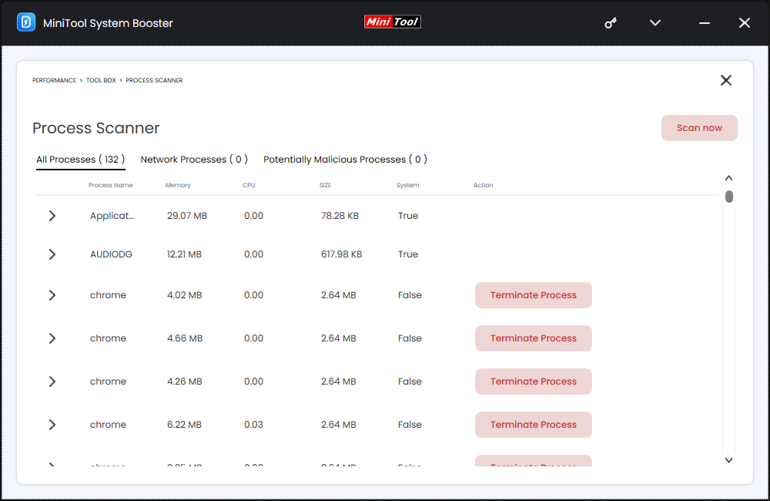Terminate chrome process using 4.26 MB
The image size is (770, 501).
(x=534, y=382)
